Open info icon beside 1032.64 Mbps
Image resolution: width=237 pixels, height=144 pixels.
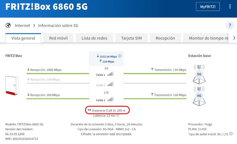120,56
